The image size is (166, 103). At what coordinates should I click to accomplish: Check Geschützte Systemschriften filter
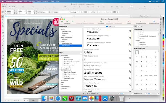click(63, 62)
